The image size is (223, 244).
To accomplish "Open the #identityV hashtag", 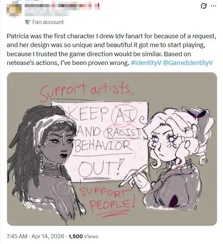I will [146, 63].
